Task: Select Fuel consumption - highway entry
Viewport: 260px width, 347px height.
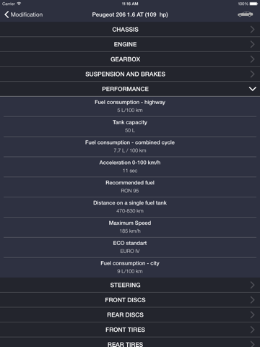Action: pyautogui.click(x=130, y=107)
